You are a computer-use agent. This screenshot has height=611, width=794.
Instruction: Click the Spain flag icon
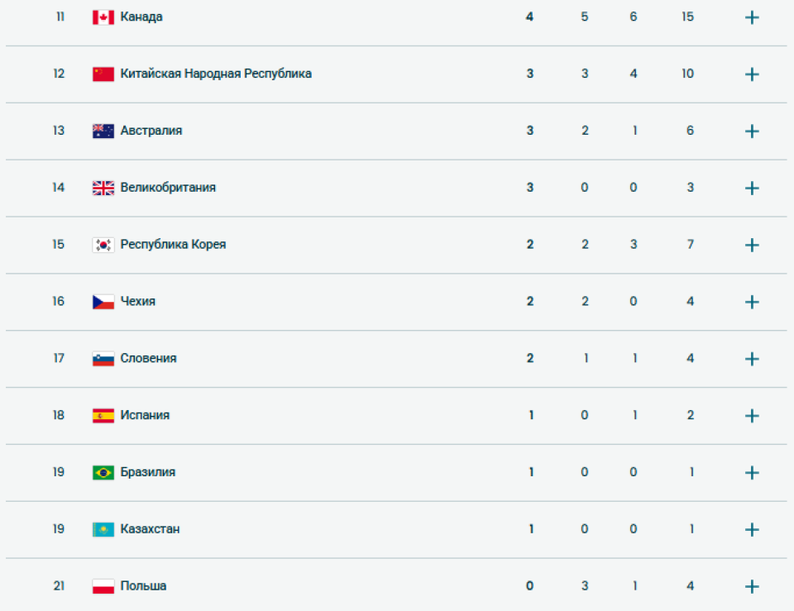pos(103,415)
